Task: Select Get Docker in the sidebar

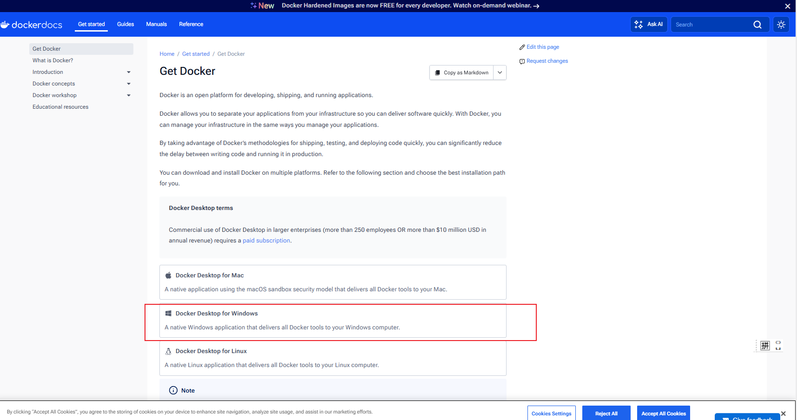Action: click(x=81, y=49)
